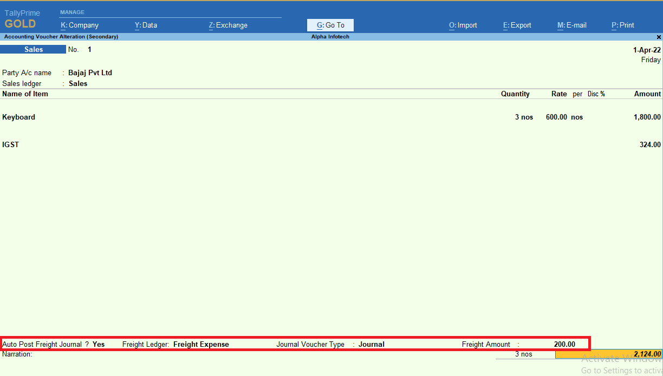The width and height of the screenshot is (663, 376).
Task: Select the Keyboard stock item line
Action: (x=19, y=117)
